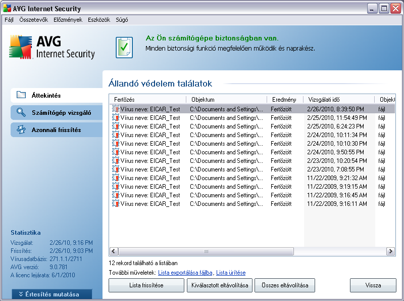The image size is (404, 301).
Task: Click virus icon of 2/25/2010, 11:54:49 PM row
Action: [x=116, y=118]
